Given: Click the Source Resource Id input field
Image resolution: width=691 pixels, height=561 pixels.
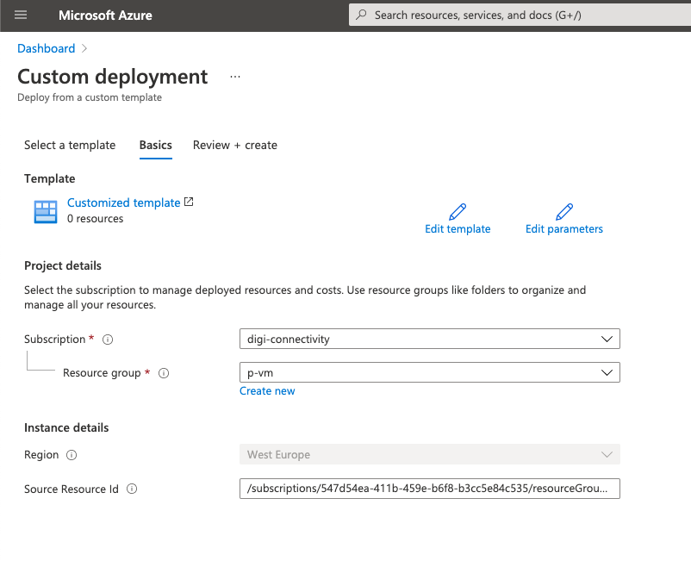Looking at the screenshot, I should coord(430,489).
